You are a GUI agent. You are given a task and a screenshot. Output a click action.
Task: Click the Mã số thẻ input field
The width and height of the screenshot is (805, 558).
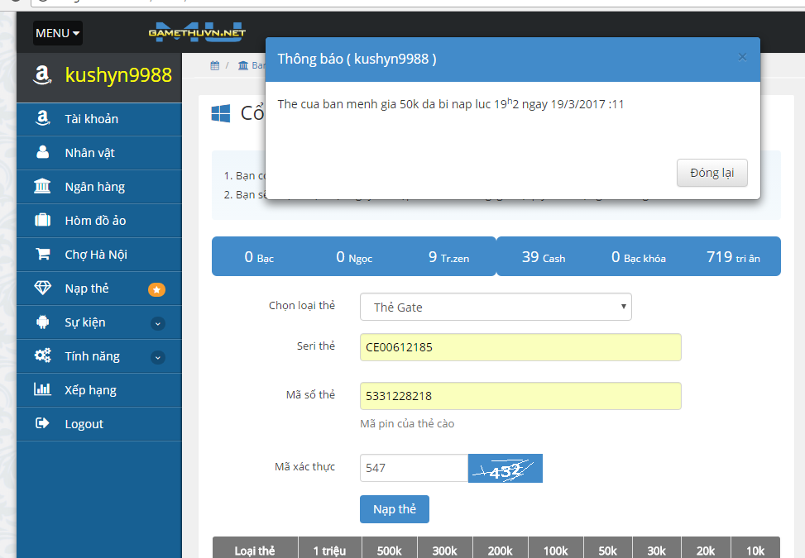click(520, 396)
